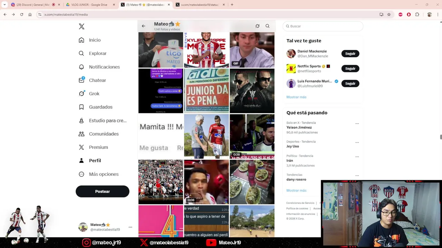This screenshot has height=248, width=442.
Task: Open site information icon in address bar
Action: 40,14
